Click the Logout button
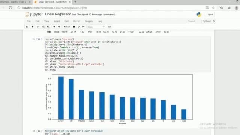Screen dimensions: 240x135 (210, 14)
